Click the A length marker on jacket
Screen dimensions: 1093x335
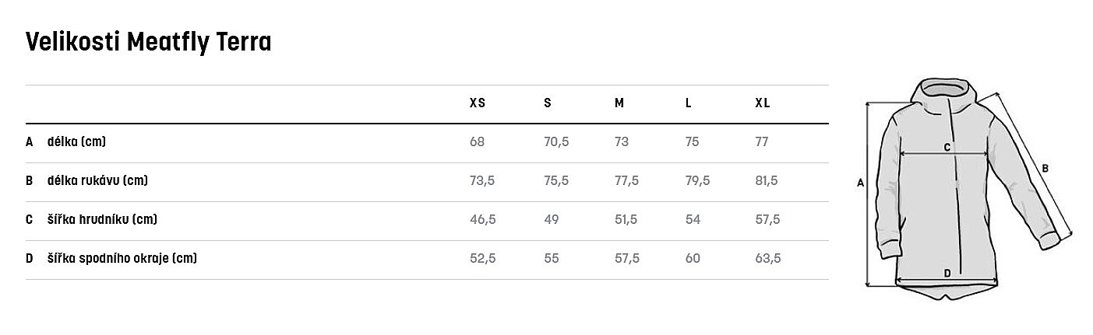click(x=860, y=183)
